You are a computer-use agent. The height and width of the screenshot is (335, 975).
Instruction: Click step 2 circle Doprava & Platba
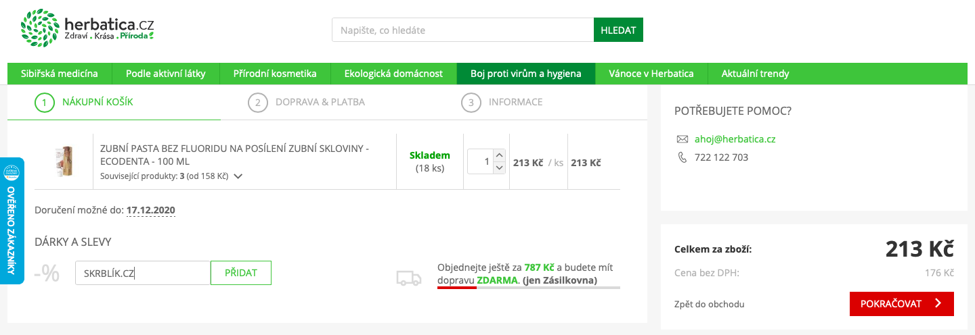[x=257, y=103]
